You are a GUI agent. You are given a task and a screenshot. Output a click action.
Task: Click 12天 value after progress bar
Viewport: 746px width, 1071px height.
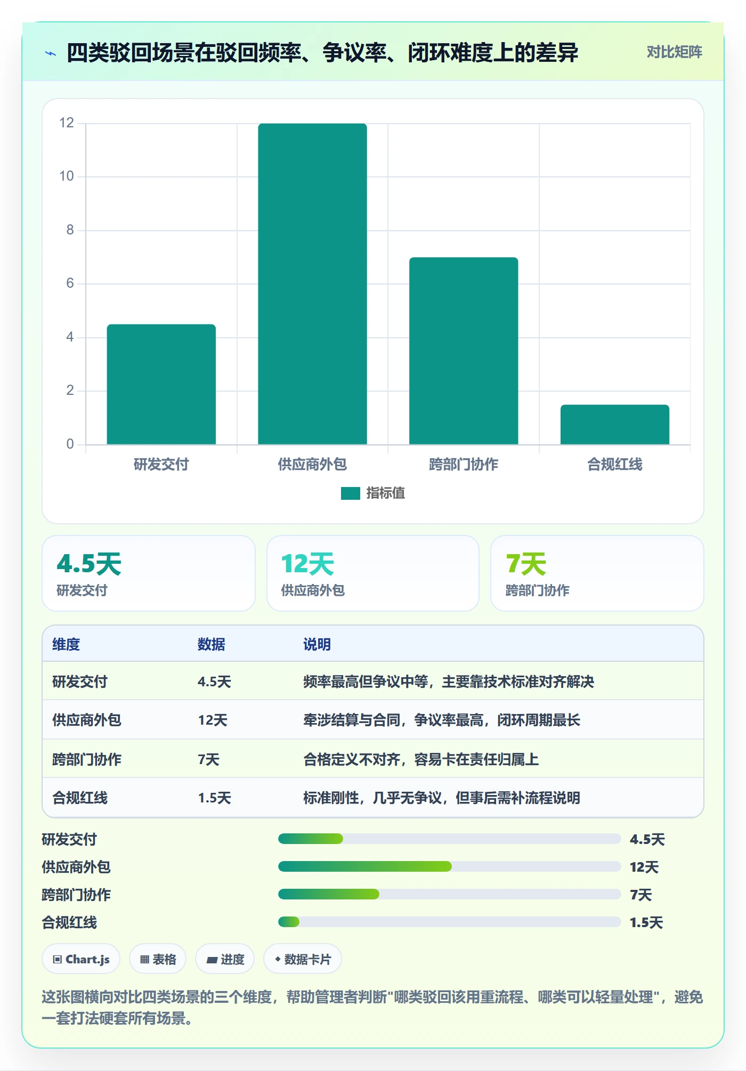[644, 867]
